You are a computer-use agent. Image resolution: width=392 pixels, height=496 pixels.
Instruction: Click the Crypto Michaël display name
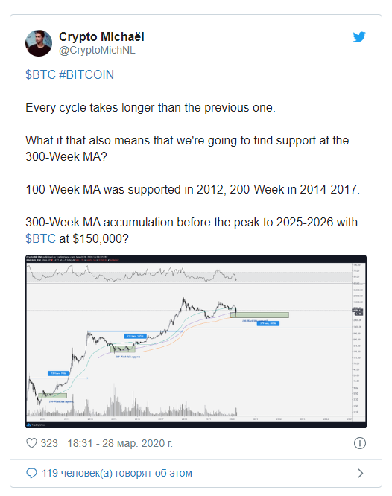click(101, 36)
